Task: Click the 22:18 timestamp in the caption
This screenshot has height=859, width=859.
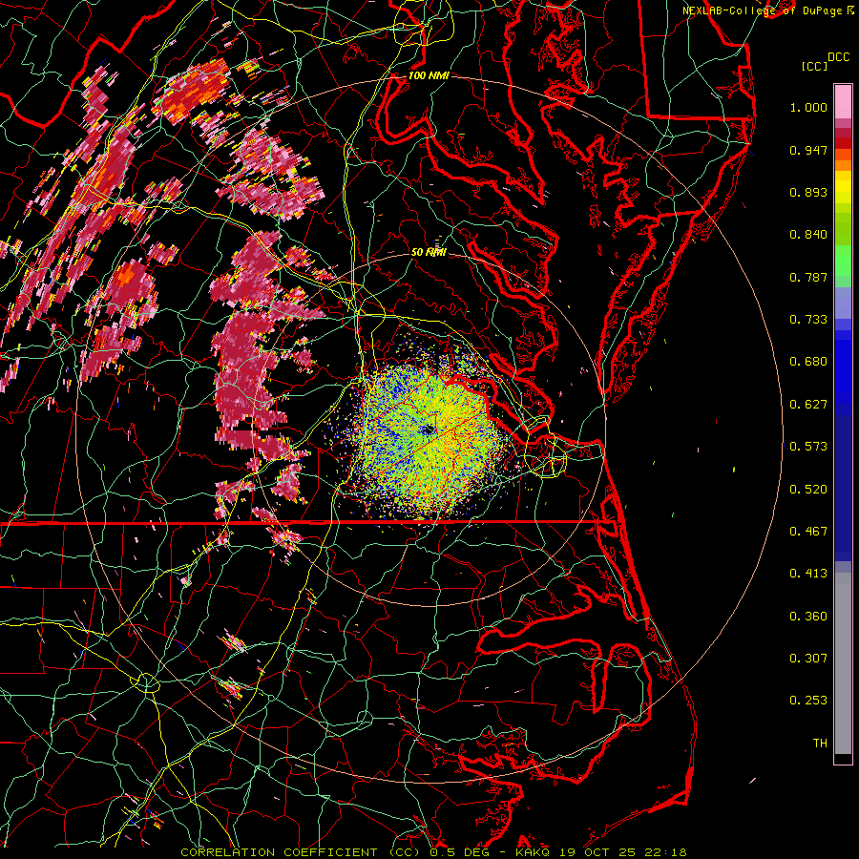Action: click(x=665, y=852)
